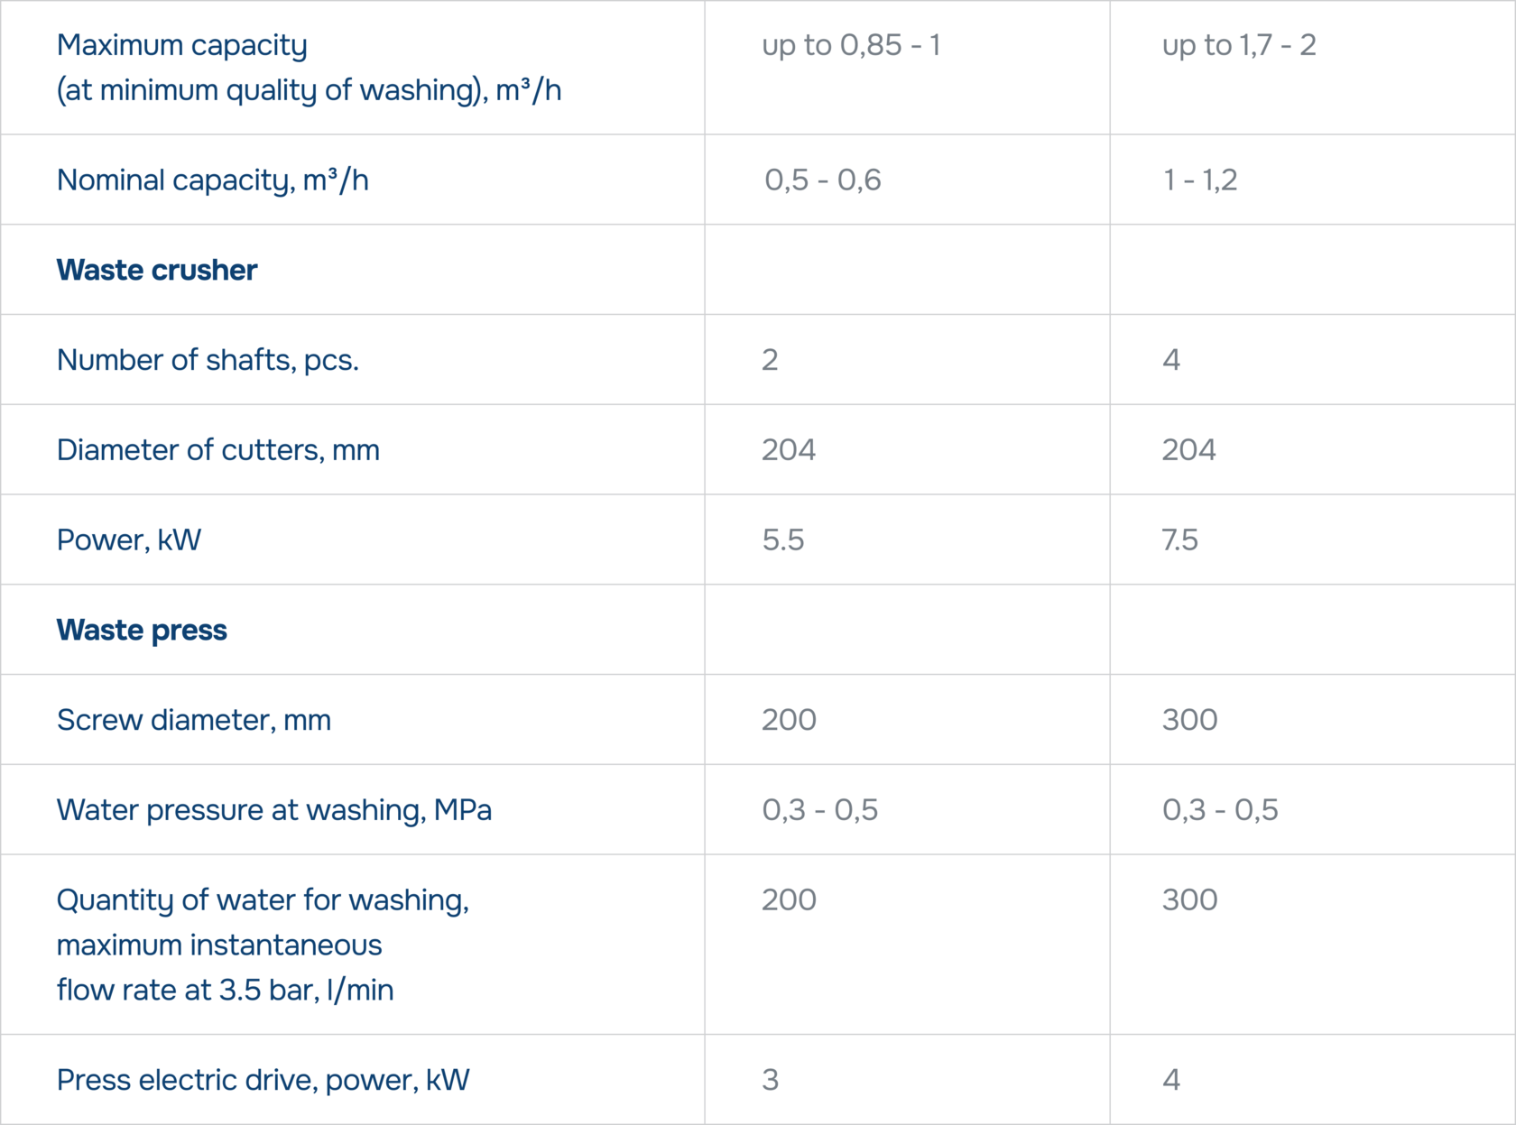Click the 'up to 1,7 - 2' value
The height and width of the screenshot is (1125, 1516).
click(x=1239, y=45)
